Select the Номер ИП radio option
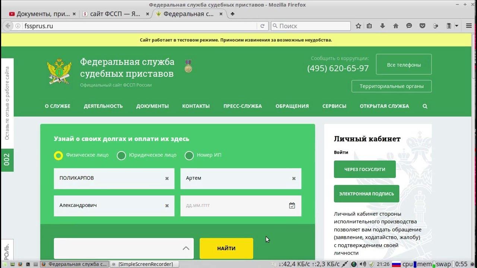477x268 pixels. tap(189, 155)
